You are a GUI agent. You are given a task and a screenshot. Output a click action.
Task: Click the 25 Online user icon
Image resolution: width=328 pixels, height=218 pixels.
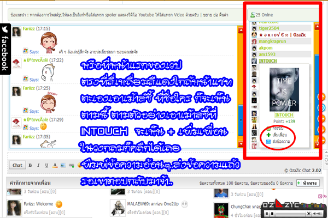click(253, 15)
